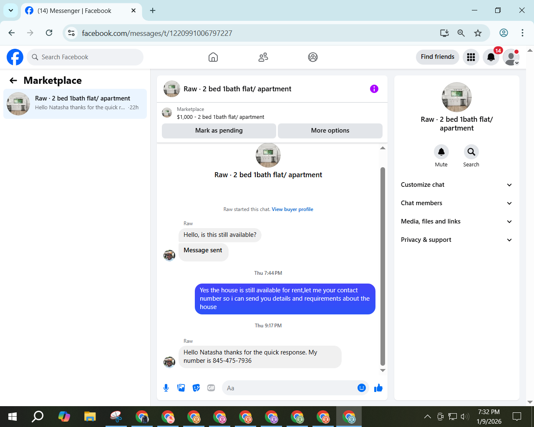Viewport: 534px width, 427px height.
Task: Open Raw 2 bed 1bath conversation in list
Action: pyautogui.click(x=75, y=103)
